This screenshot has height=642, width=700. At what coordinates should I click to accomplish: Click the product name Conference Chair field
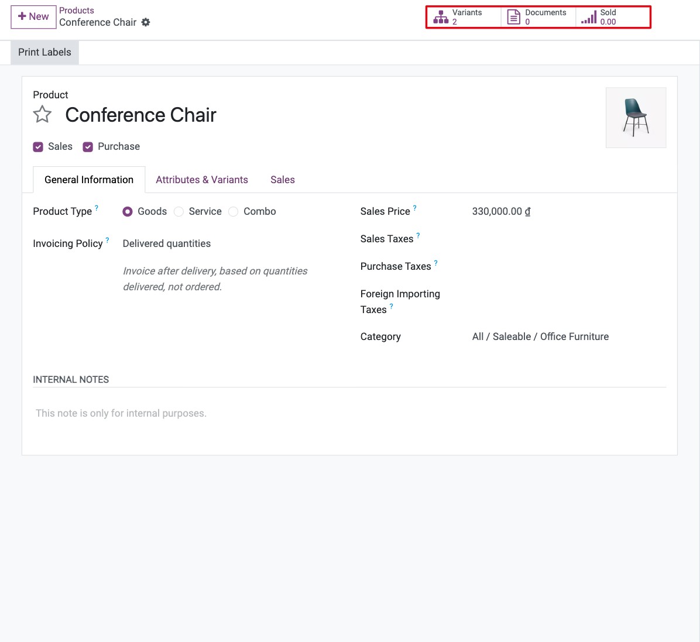pos(140,115)
